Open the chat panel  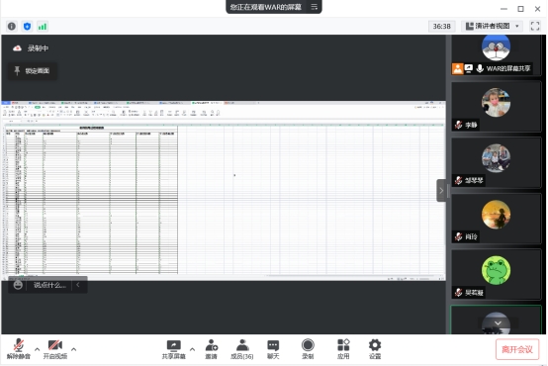[x=273, y=349]
